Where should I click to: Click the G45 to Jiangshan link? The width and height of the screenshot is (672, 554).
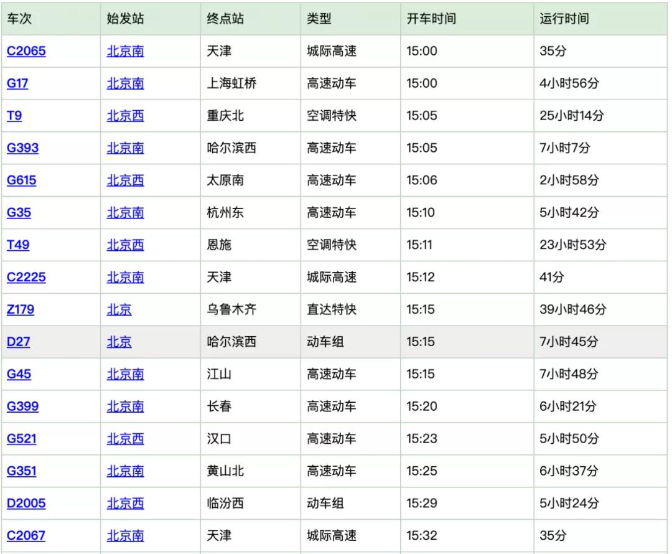[18, 374]
